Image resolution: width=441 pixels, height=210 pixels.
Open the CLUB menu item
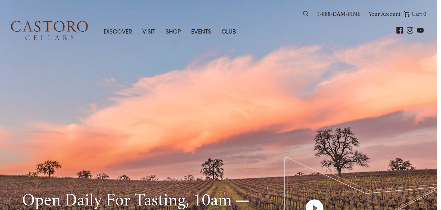click(x=229, y=32)
